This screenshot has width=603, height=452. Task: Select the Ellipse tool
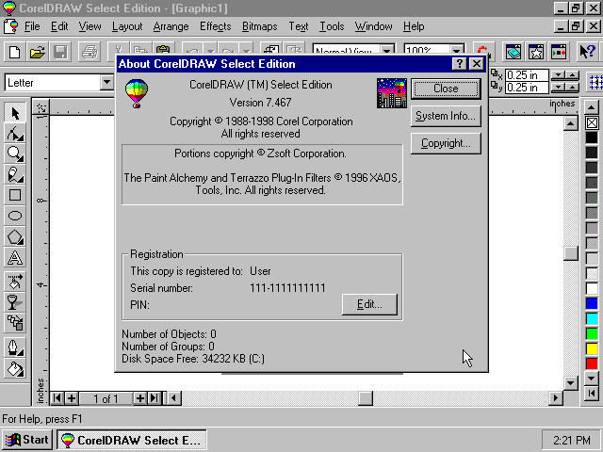tap(15, 216)
